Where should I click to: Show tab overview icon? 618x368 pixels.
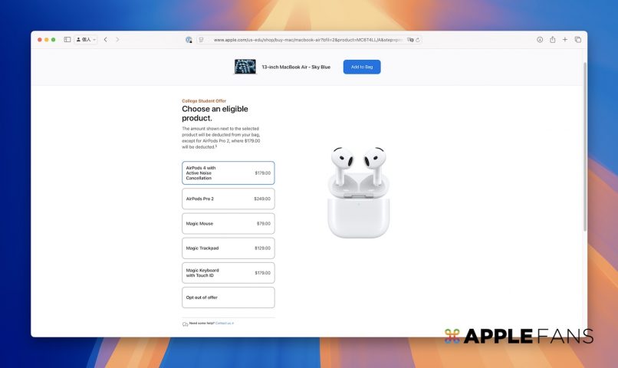pyautogui.click(x=577, y=39)
